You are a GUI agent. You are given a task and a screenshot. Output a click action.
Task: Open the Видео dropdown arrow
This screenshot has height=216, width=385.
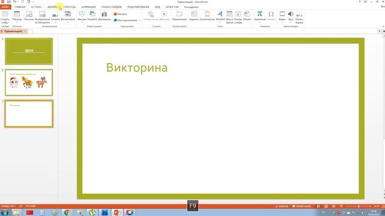(282, 23)
